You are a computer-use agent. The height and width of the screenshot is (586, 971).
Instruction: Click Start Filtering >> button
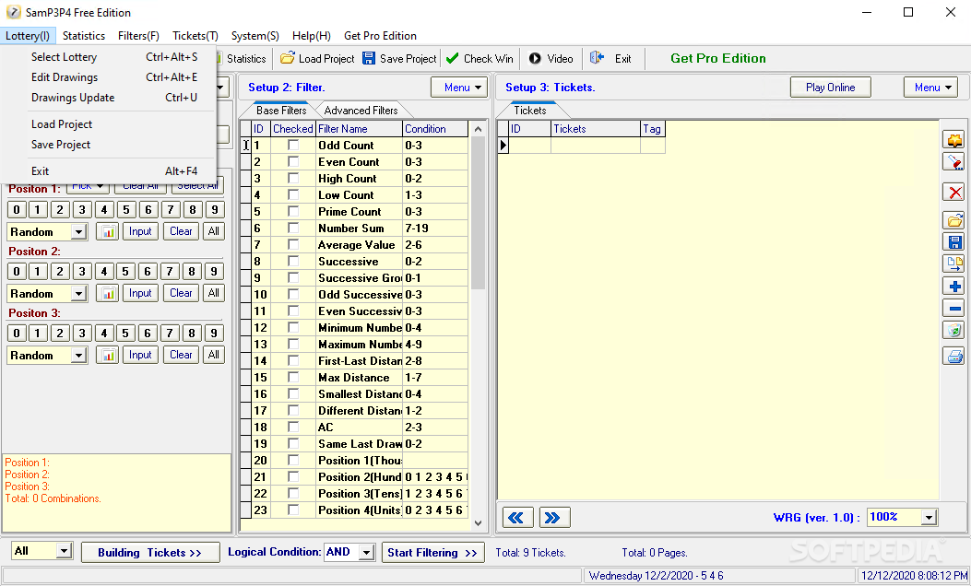[x=432, y=553]
